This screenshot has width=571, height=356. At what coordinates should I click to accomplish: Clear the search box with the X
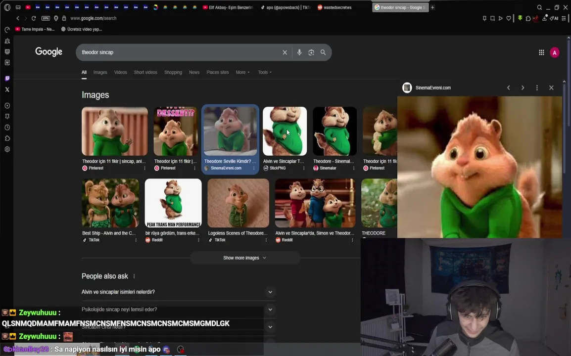tap(285, 52)
